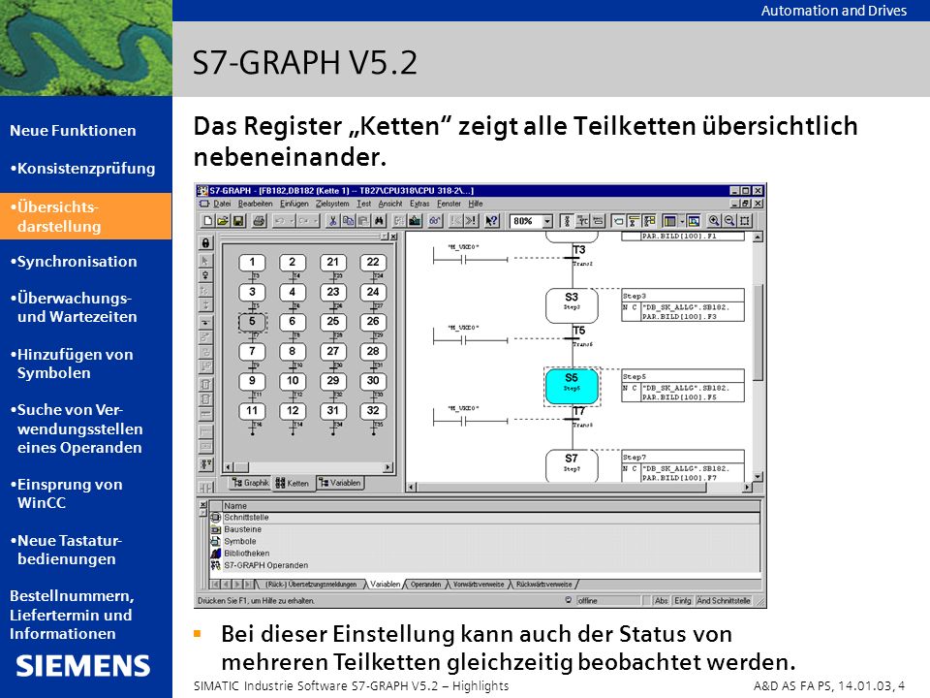
Task: Switch to single step view icon
Action: tap(582, 221)
